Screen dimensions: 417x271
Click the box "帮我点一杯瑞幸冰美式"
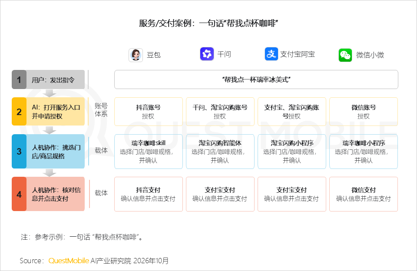[x=256, y=79]
